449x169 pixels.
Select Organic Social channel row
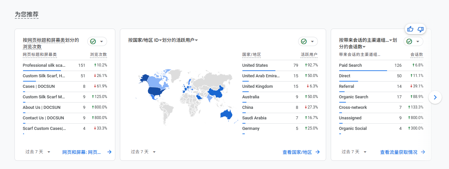click(381, 129)
